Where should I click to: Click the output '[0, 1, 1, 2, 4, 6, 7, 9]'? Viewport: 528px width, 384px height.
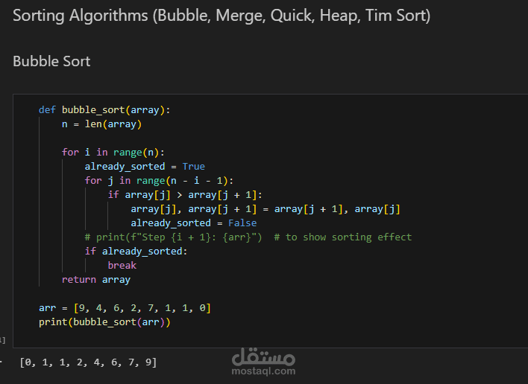(88, 362)
